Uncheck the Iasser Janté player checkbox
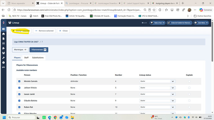Image resolution: width=214 pixels, height=120 pixels. 19,94
